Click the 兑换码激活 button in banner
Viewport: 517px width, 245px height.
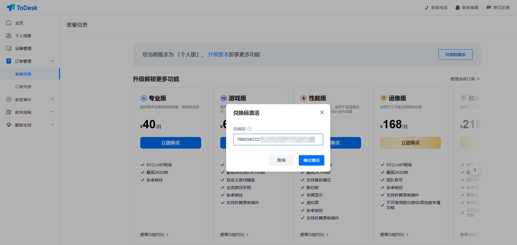coord(455,55)
